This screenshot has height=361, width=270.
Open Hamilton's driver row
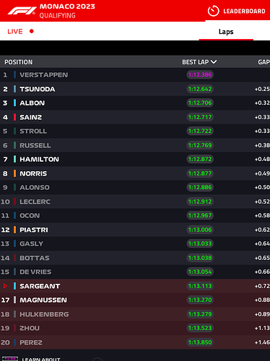click(135, 160)
